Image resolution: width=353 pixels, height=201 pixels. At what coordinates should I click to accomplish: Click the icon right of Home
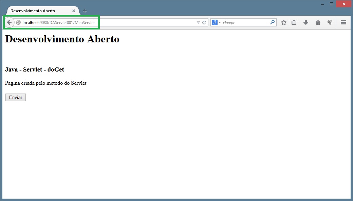point(330,23)
